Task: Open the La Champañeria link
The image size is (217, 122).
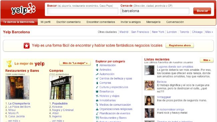Action: (x=19, y=103)
